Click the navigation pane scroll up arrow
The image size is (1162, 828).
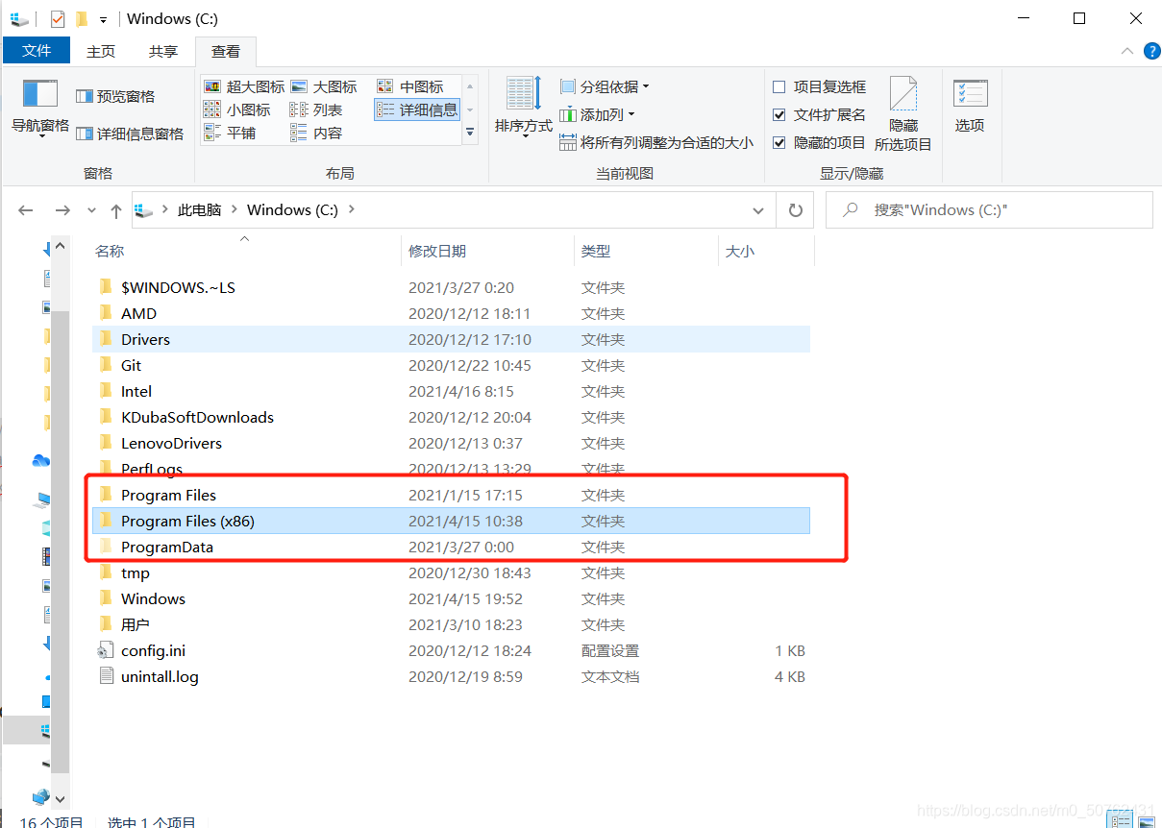[60, 246]
